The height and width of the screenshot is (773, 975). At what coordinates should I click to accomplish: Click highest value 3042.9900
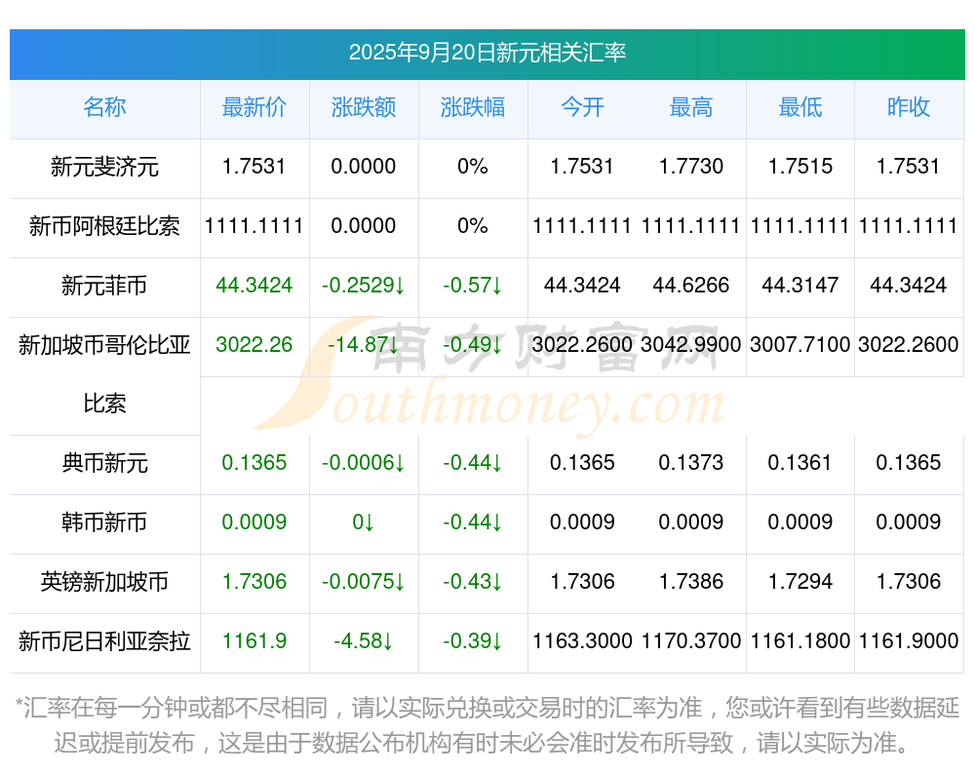(x=691, y=344)
